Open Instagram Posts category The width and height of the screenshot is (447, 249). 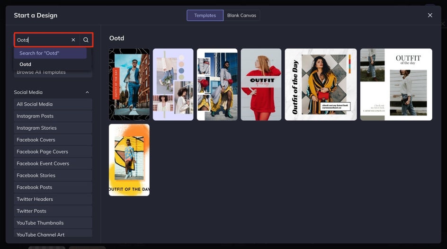point(53,116)
